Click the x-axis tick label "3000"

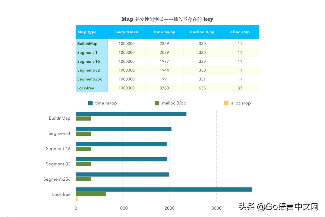coord(216,208)
